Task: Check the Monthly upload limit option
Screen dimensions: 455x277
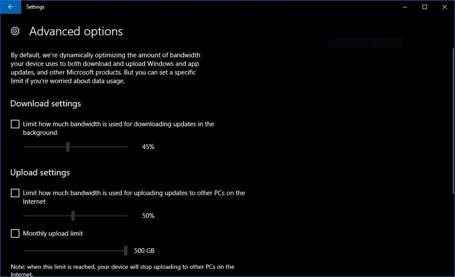Action: [x=15, y=234]
